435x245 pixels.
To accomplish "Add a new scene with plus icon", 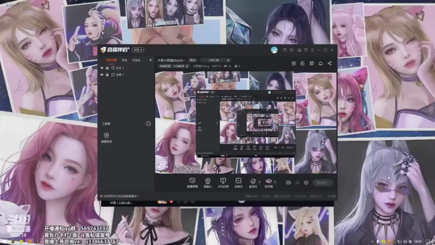I will tap(151, 60).
